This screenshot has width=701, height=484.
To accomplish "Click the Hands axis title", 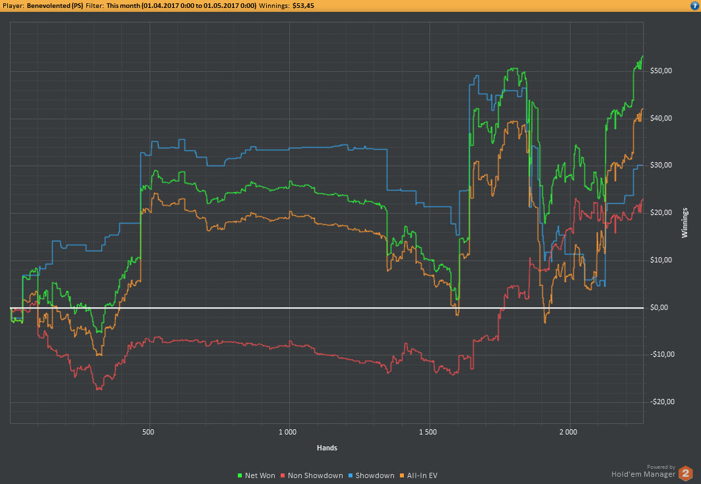I will (x=327, y=448).
